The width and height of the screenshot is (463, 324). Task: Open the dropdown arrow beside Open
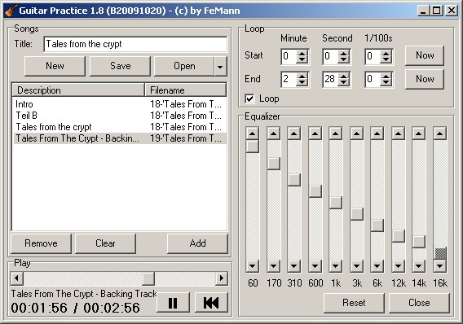(x=220, y=66)
